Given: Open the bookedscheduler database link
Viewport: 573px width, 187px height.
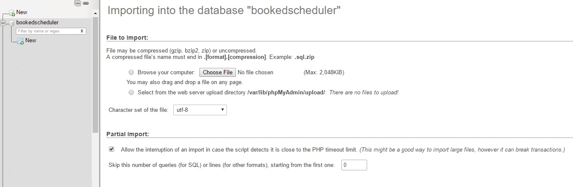Looking at the screenshot, I should (37, 23).
